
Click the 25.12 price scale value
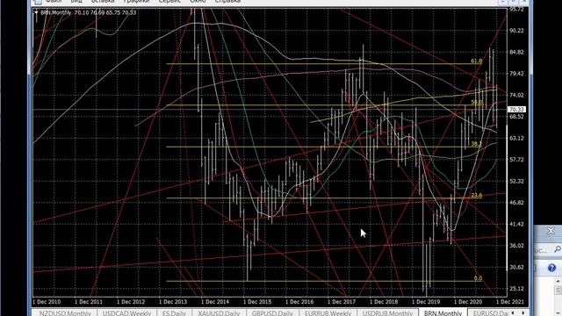click(516, 289)
